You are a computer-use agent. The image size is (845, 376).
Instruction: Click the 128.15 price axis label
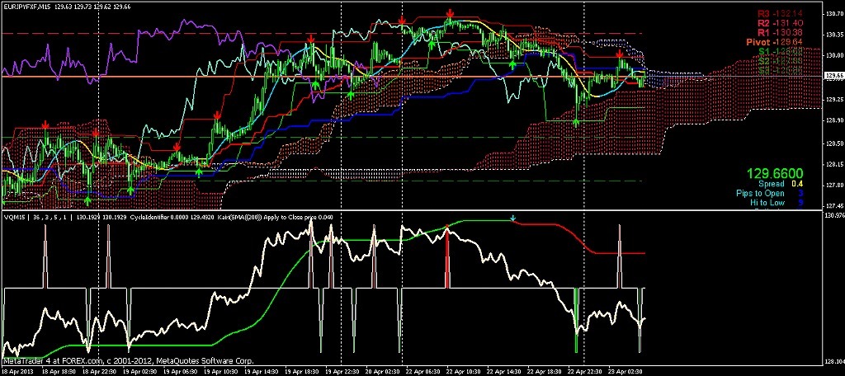833,164
